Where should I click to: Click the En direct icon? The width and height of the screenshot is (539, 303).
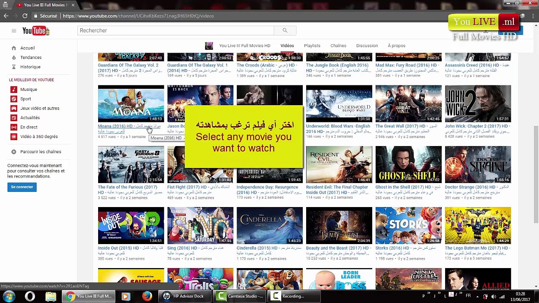click(14, 127)
